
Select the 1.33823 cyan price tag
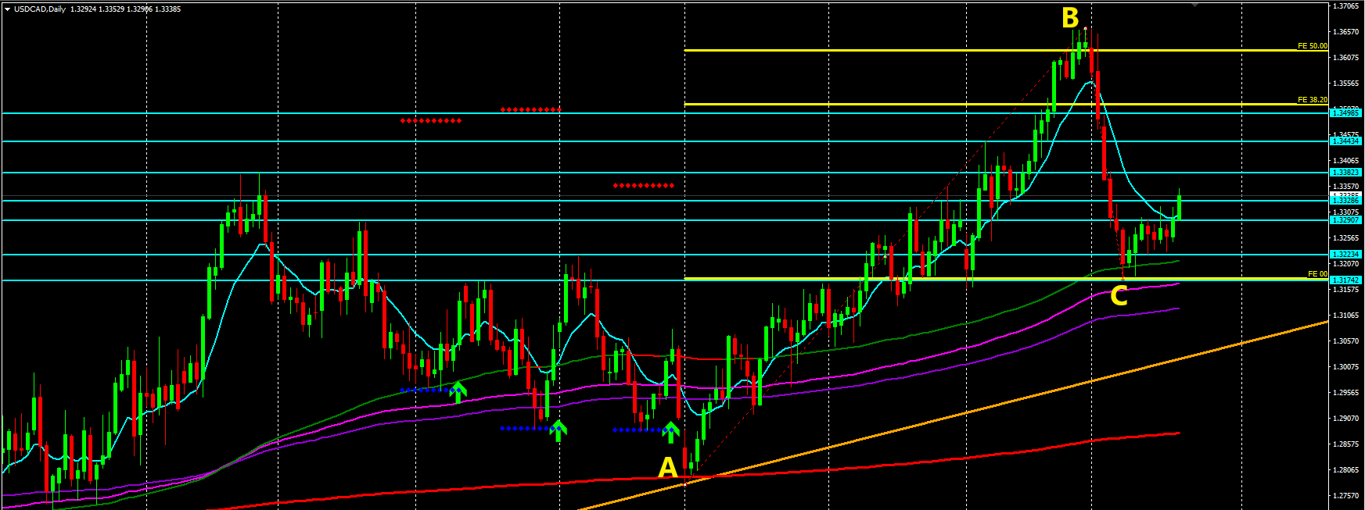pos(1345,173)
